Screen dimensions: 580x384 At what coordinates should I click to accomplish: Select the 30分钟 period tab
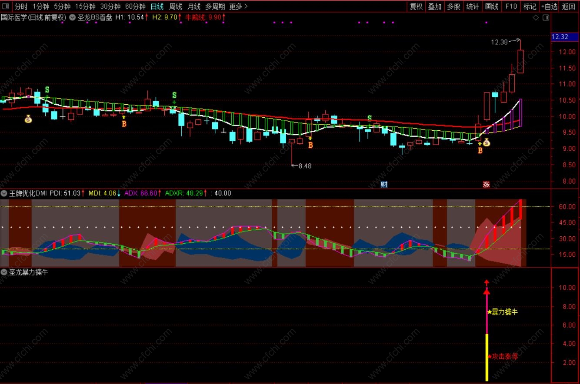pyautogui.click(x=110, y=7)
